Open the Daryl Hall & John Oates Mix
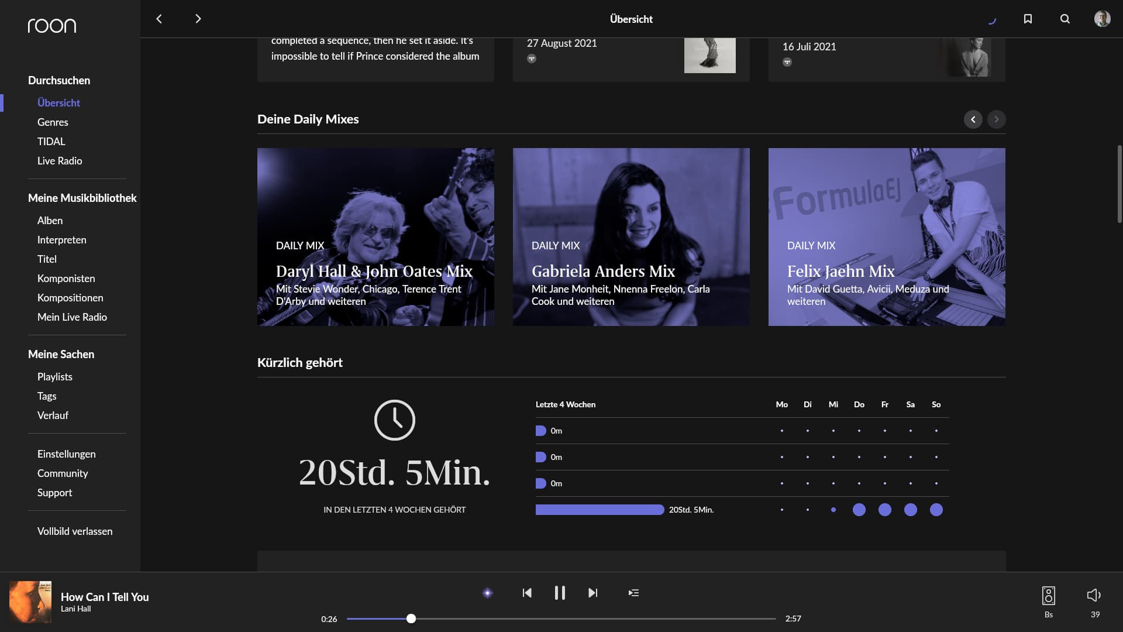1123x632 pixels. pyautogui.click(x=376, y=237)
